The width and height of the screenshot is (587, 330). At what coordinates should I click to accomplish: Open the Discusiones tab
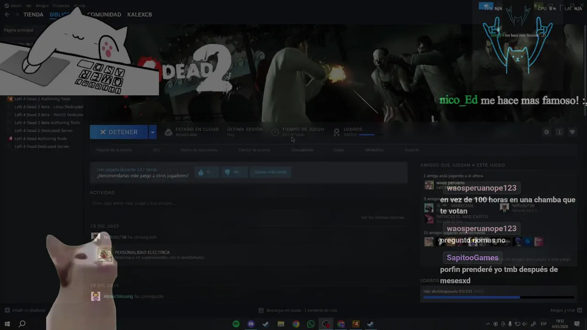pos(302,150)
